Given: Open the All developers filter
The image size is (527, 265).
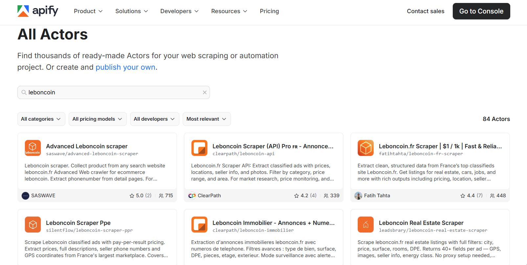Looking at the screenshot, I should 154,119.
